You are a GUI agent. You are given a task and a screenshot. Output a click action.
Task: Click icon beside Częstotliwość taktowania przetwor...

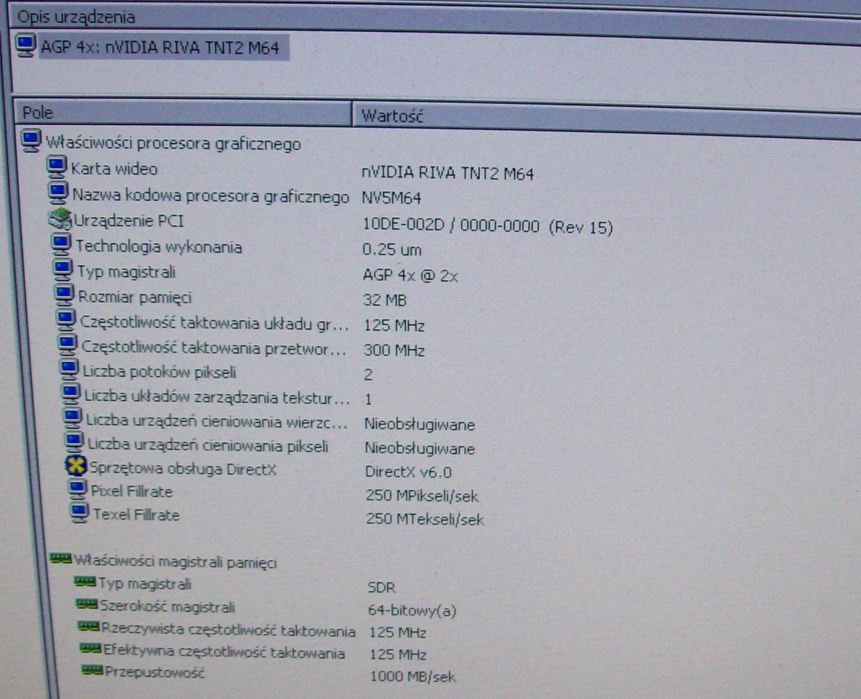click(68, 345)
